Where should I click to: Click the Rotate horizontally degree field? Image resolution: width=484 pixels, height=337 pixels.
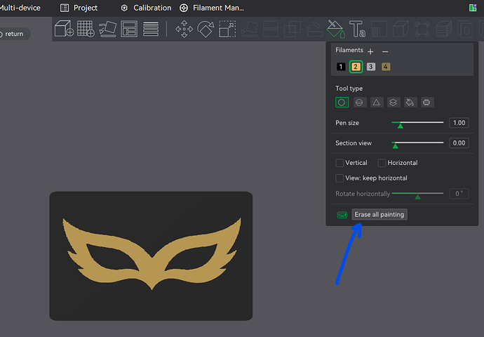tap(459, 194)
